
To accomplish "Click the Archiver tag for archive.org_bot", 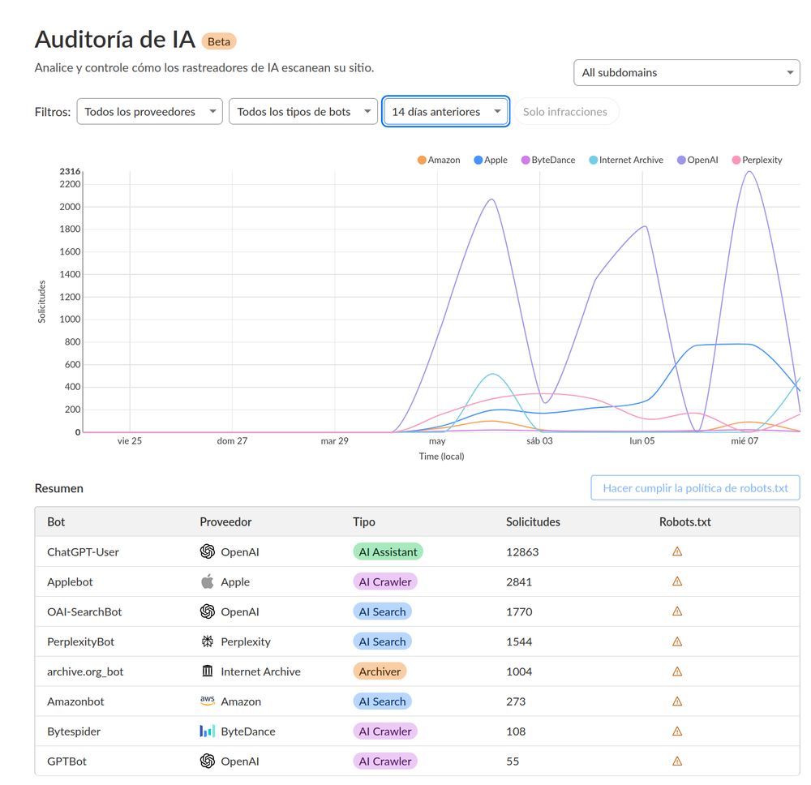I will coord(380,671).
